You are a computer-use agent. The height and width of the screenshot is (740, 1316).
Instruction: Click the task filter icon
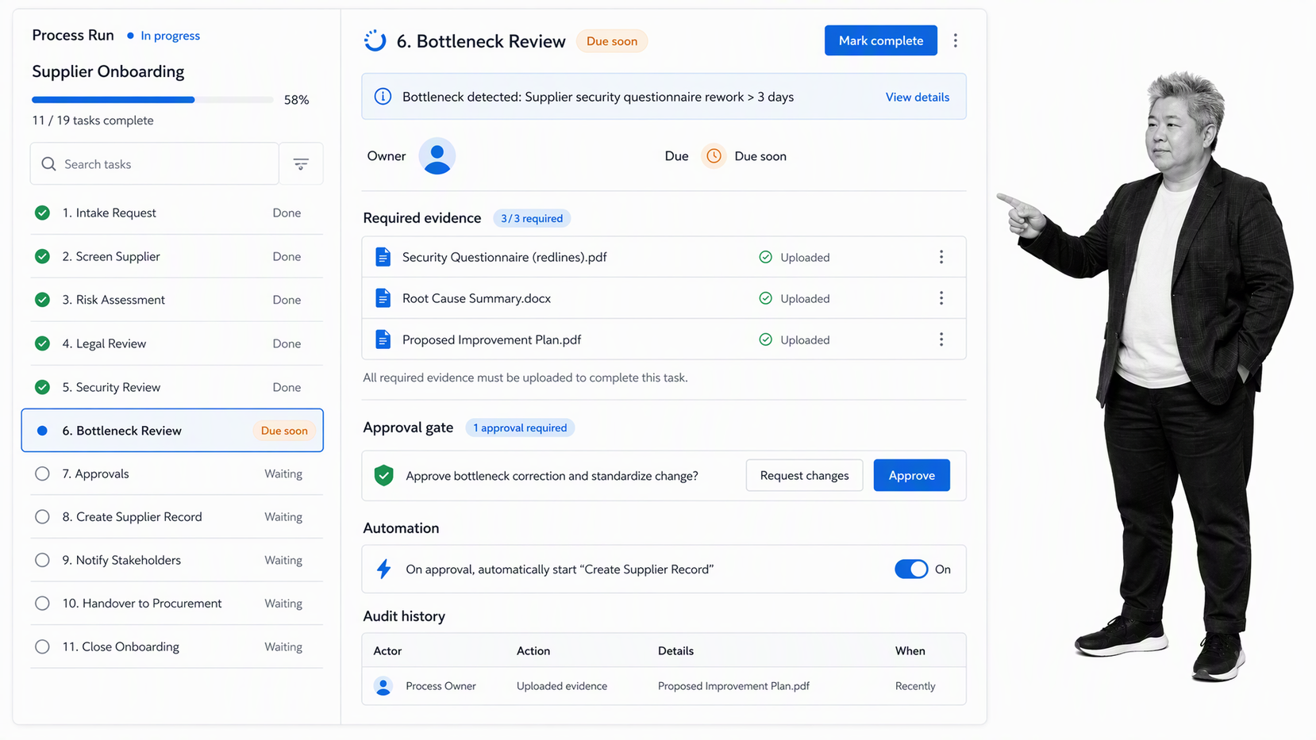point(301,164)
